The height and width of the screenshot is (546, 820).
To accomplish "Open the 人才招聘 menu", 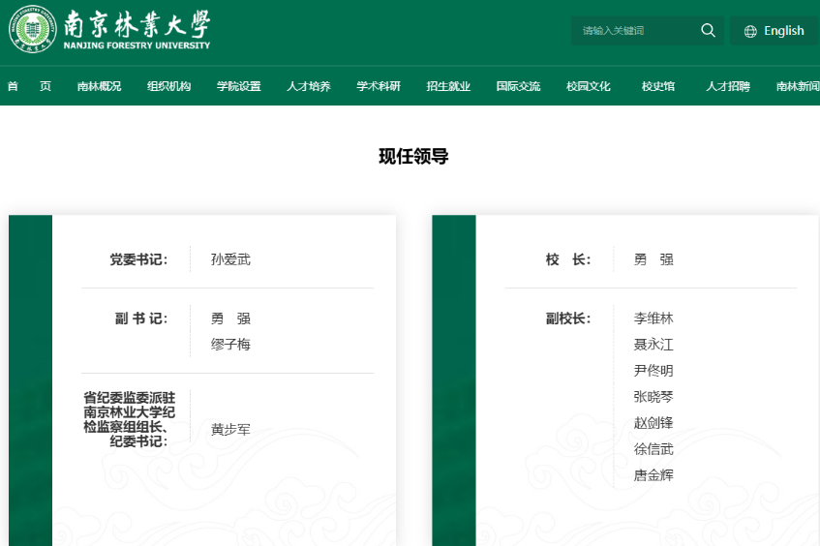I will tap(728, 86).
